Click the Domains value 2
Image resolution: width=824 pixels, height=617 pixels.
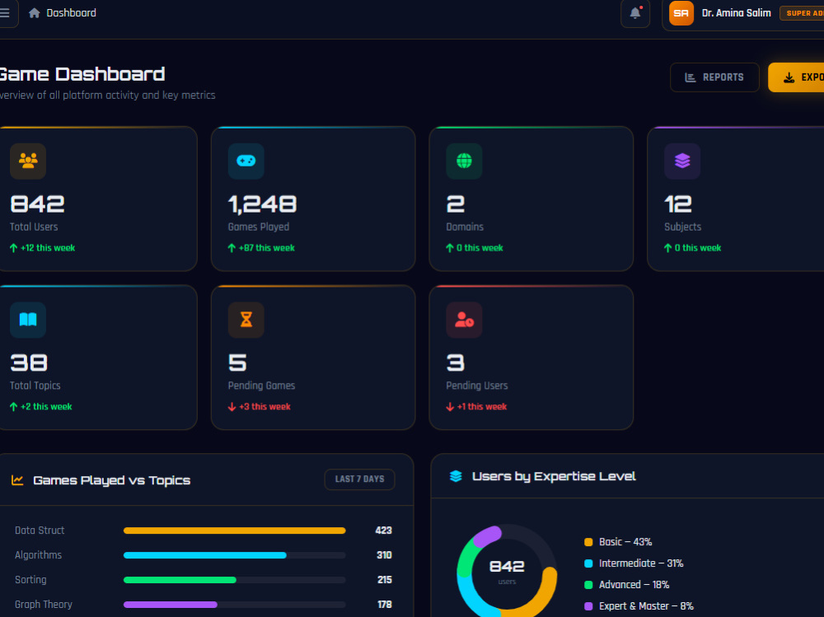coord(456,204)
